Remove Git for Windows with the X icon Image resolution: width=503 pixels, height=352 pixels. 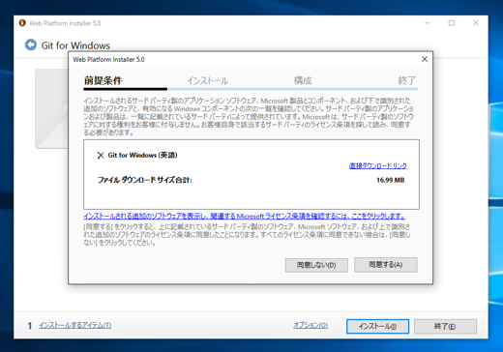[101, 156]
